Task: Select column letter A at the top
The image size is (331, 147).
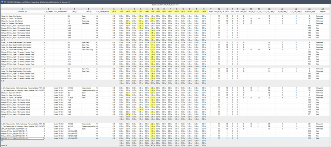Action: (x=22, y=9)
